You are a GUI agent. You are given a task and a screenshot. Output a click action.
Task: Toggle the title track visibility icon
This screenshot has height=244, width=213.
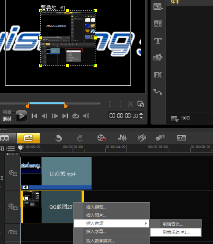click(x=13, y=232)
